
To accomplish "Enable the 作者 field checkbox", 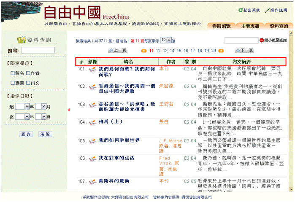I will click(29, 73).
